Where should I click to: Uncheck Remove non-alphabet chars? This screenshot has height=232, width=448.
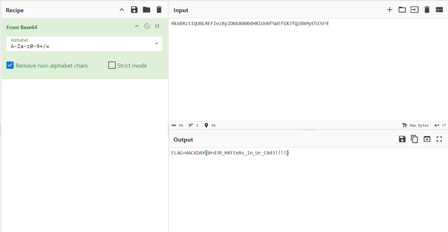tap(10, 65)
